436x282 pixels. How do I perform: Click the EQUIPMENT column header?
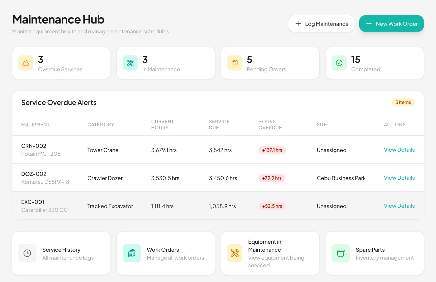coord(35,125)
